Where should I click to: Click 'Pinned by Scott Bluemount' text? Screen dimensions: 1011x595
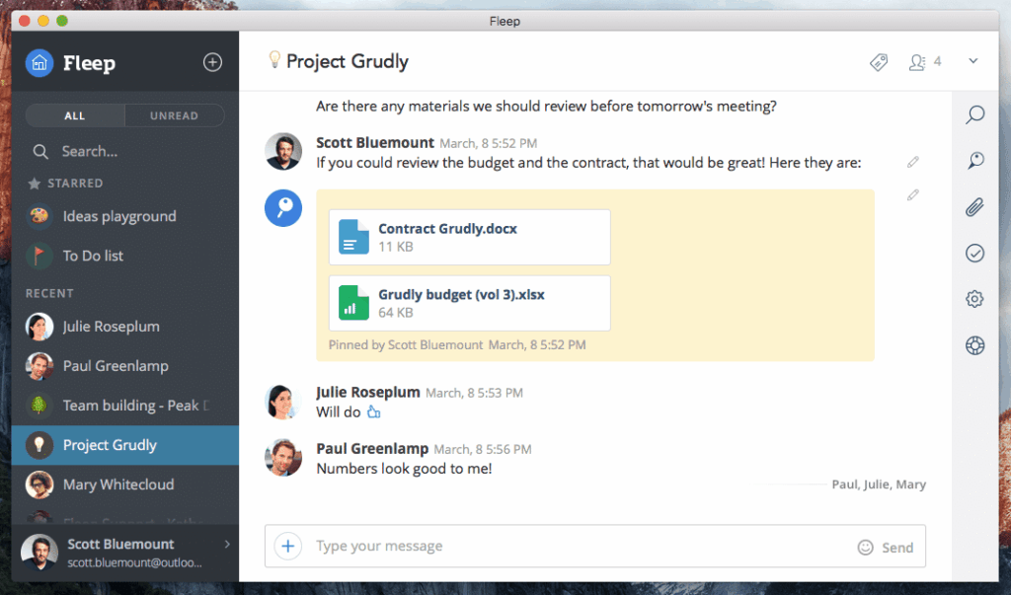click(x=406, y=345)
